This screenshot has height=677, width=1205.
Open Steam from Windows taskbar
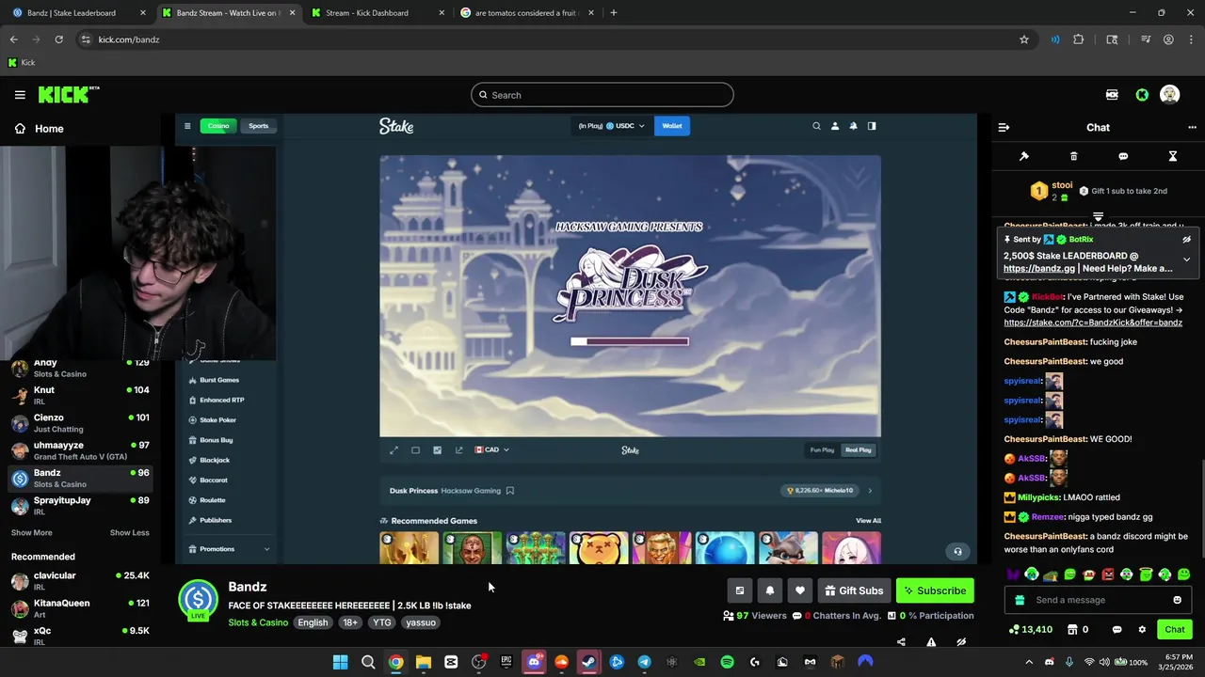(588, 662)
